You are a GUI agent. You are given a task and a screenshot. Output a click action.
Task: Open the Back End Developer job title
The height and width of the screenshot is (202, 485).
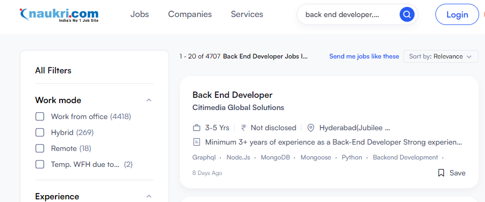coord(232,95)
